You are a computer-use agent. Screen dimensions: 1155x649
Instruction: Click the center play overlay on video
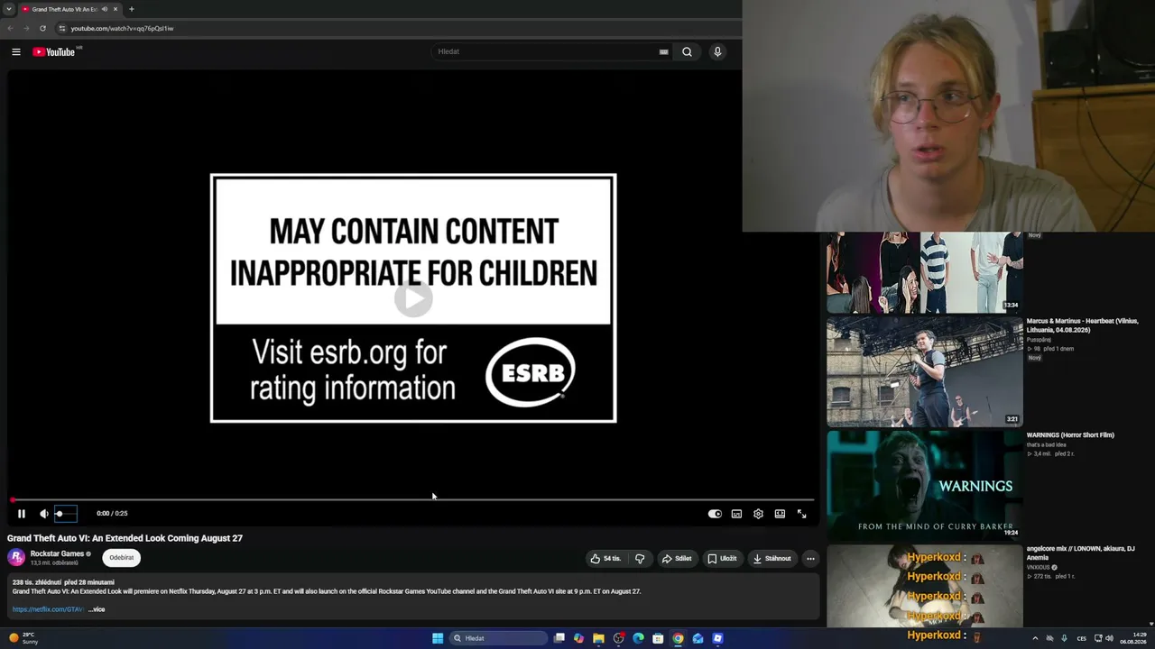tap(413, 298)
